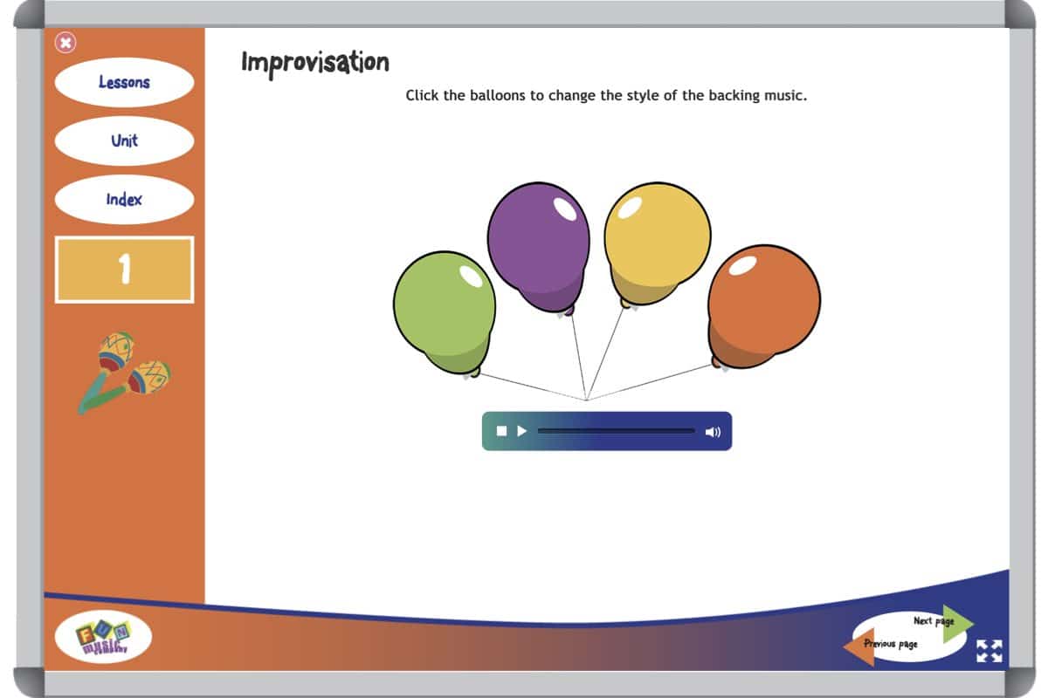This screenshot has height=698, width=1048.
Task: Click the Fun Music logo
Action: click(x=103, y=637)
